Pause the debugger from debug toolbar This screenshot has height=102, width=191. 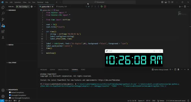point(89,7)
